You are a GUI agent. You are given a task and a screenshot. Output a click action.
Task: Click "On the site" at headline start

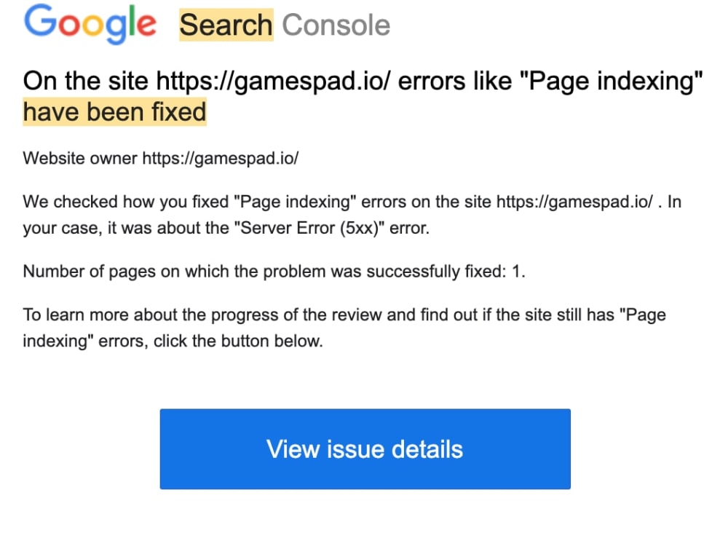tap(85, 82)
